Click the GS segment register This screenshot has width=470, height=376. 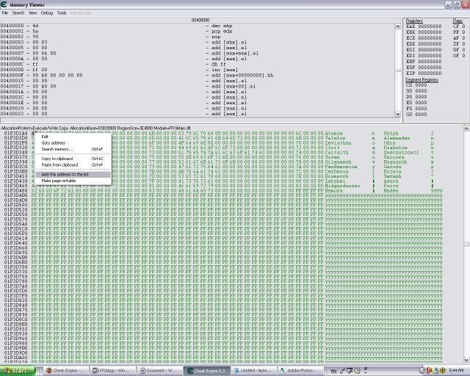click(416, 115)
